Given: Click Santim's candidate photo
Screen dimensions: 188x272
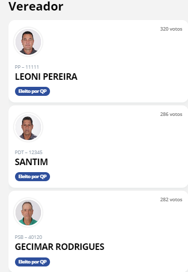Looking at the screenshot, I should pos(28,127).
